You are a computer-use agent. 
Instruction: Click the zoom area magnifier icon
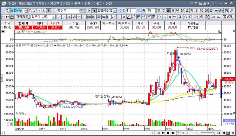coord(196,17)
